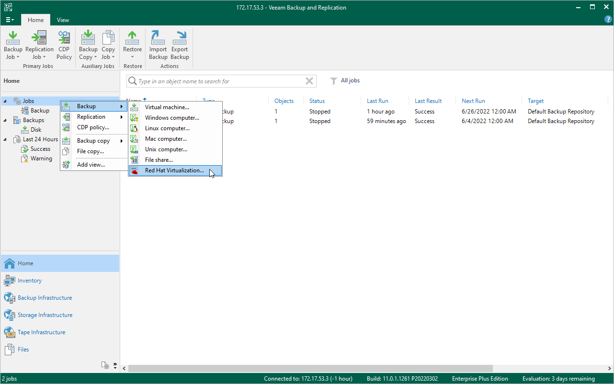Click the Tape Infrastructure navigation icon

tap(10, 332)
